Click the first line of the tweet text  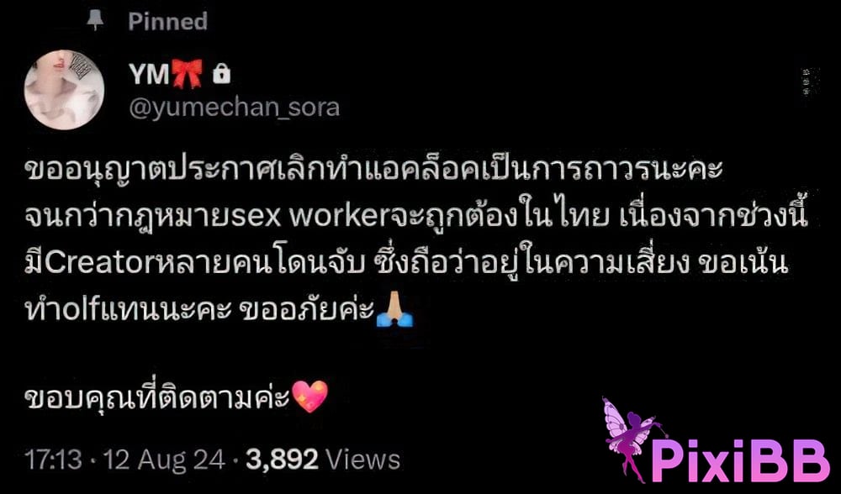coord(374,170)
